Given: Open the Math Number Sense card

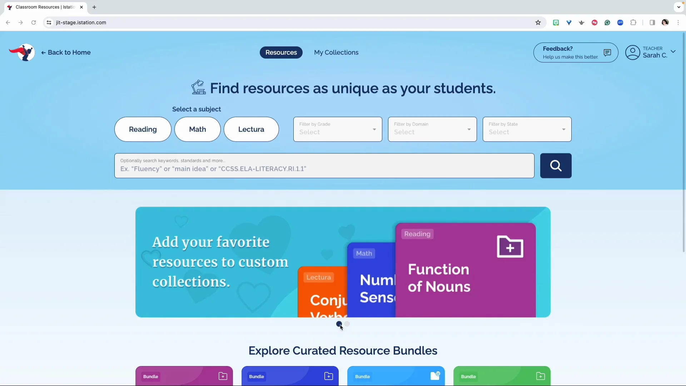Looking at the screenshot, I should coord(372,280).
